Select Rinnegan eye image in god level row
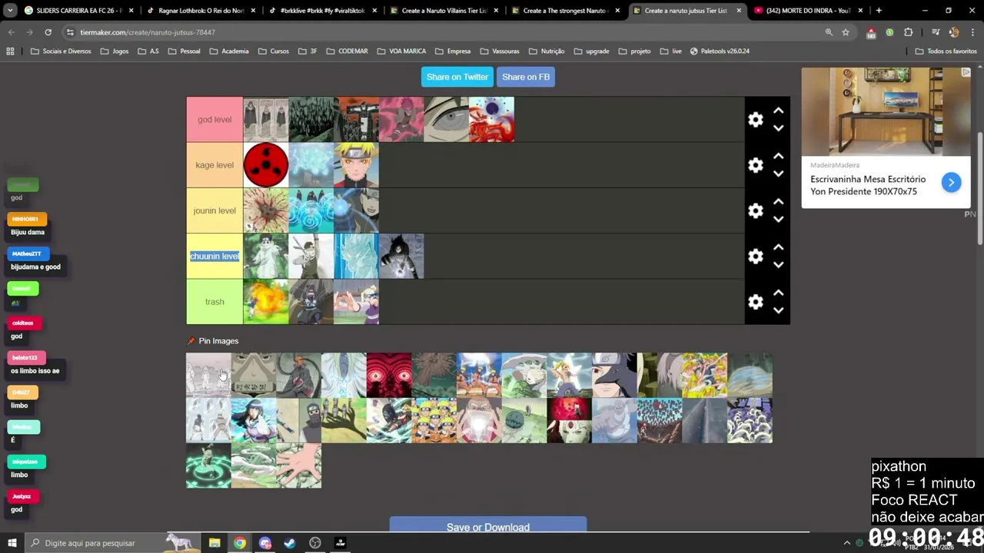Viewport: 984px width, 553px height. point(447,120)
